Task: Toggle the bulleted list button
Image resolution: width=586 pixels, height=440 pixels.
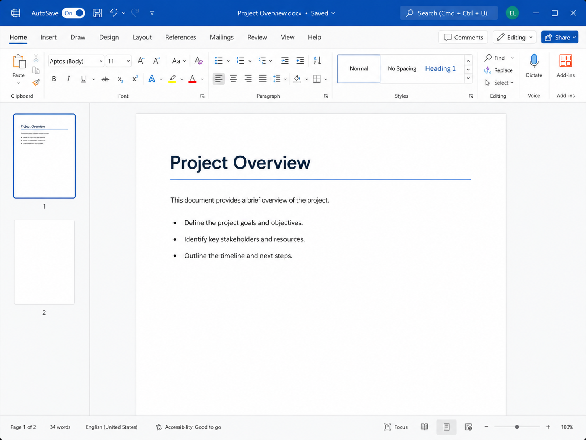Action: (219, 61)
